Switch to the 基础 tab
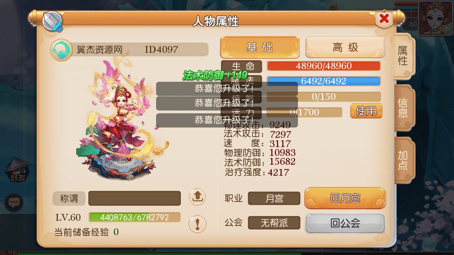Viewport: 454px width, 255px height. click(x=260, y=47)
